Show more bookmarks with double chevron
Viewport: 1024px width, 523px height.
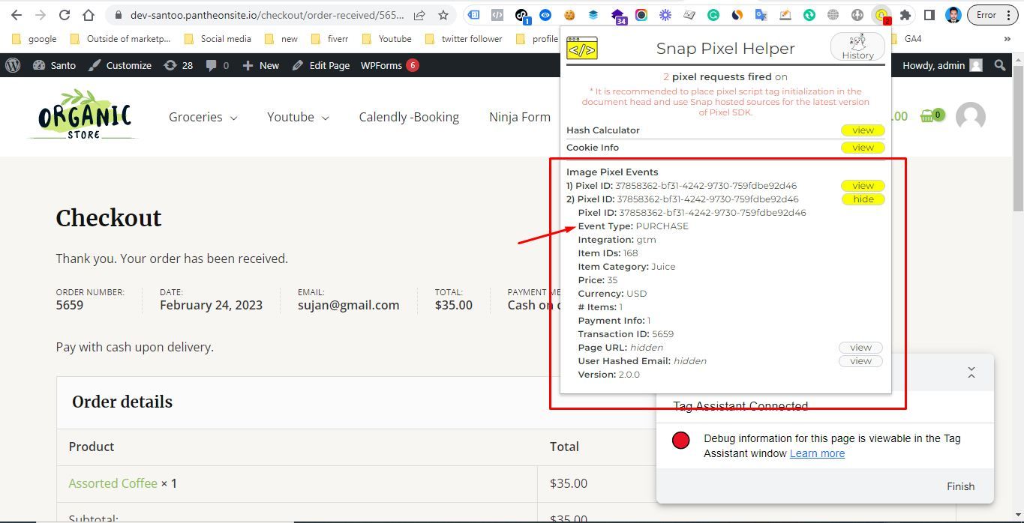tap(1007, 39)
